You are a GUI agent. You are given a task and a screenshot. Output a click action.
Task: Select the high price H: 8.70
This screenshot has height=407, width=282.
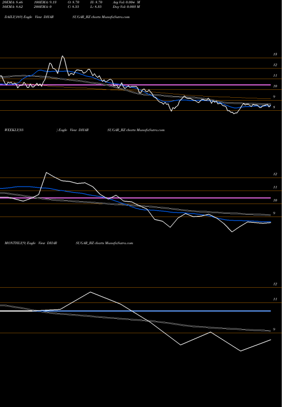[x=97, y=2]
